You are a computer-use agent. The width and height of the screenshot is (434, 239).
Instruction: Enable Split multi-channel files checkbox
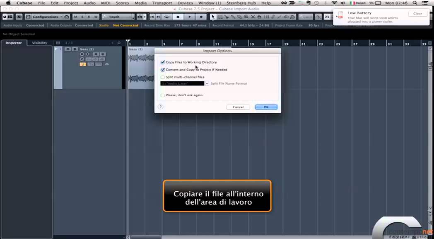[x=162, y=77]
